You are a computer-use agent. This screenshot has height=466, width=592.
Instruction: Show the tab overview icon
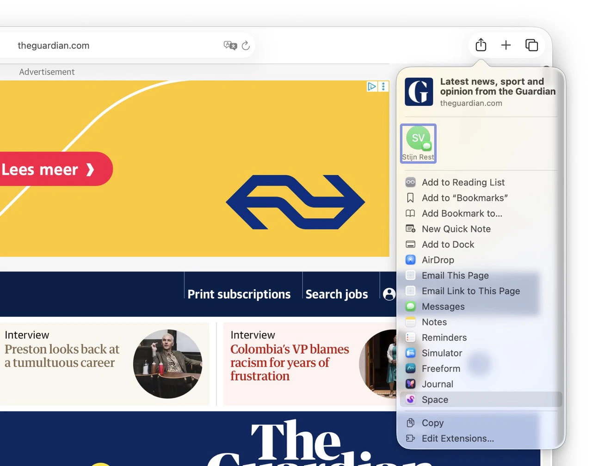coord(531,45)
